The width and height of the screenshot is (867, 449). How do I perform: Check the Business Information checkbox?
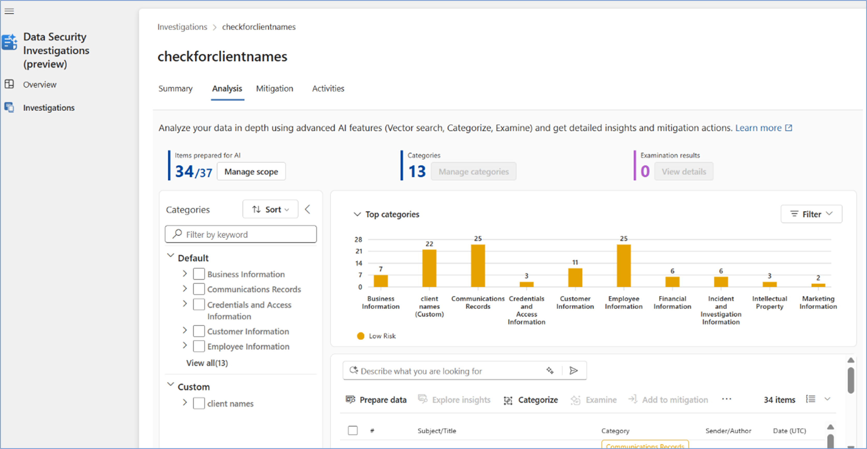click(199, 274)
